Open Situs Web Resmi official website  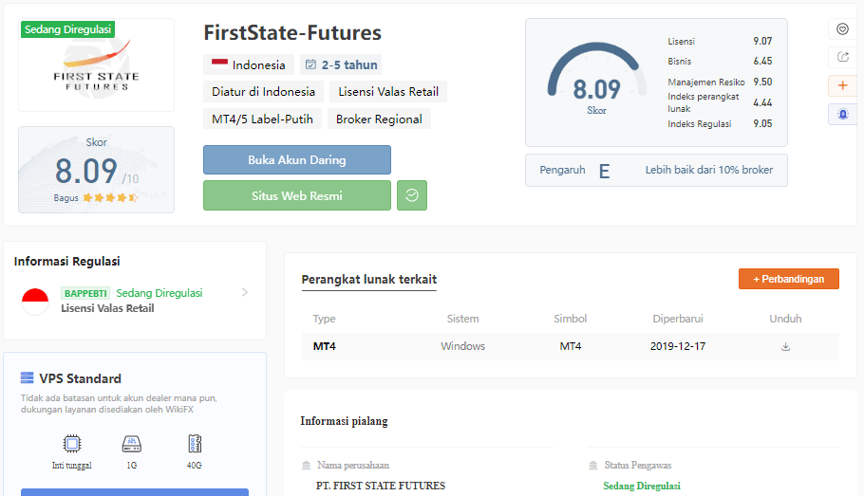[x=296, y=195]
